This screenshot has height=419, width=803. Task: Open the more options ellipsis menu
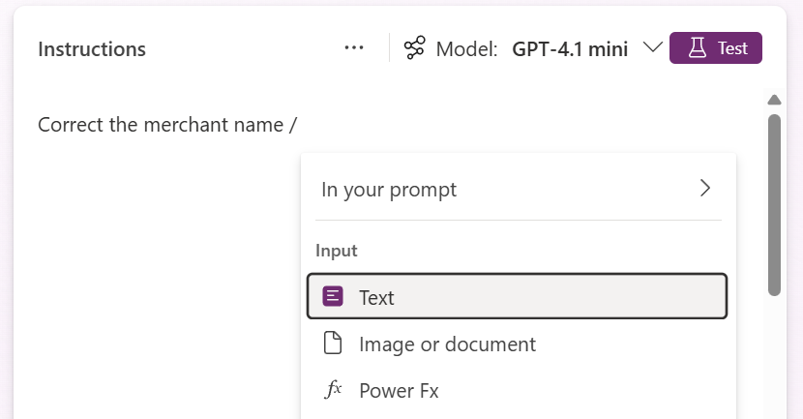354,48
